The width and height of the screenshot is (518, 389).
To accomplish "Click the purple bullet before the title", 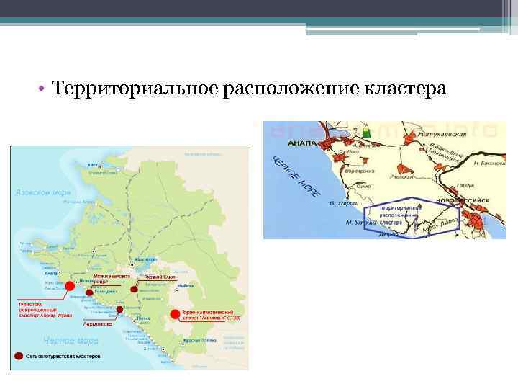I will [41, 89].
